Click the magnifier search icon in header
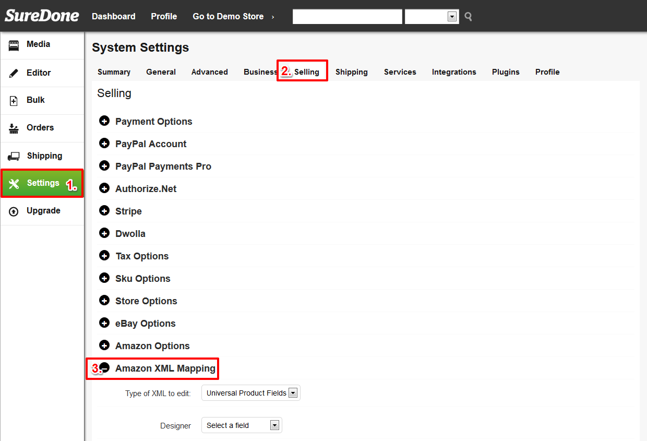The width and height of the screenshot is (647, 441). pos(468,17)
